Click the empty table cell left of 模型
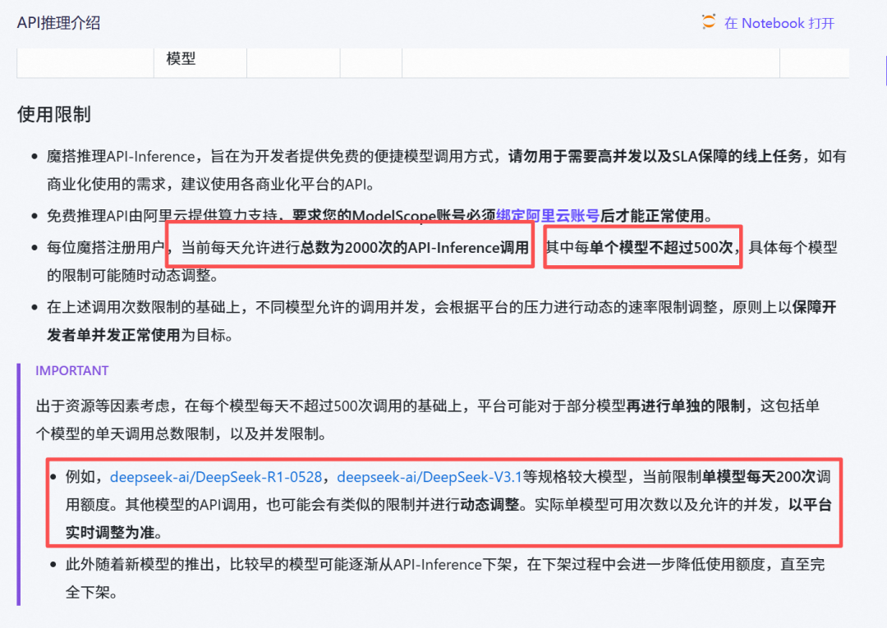 click(x=85, y=59)
